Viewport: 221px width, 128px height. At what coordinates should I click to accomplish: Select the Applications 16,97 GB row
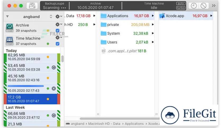(127, 16)
